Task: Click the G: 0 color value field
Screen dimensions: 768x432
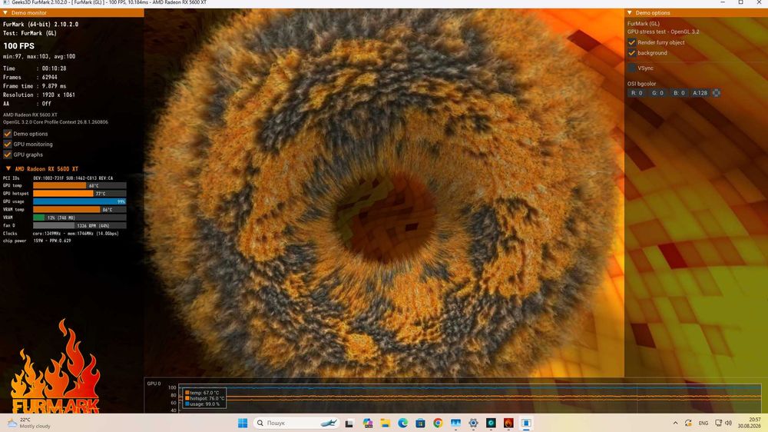Action: click(658, 93)
